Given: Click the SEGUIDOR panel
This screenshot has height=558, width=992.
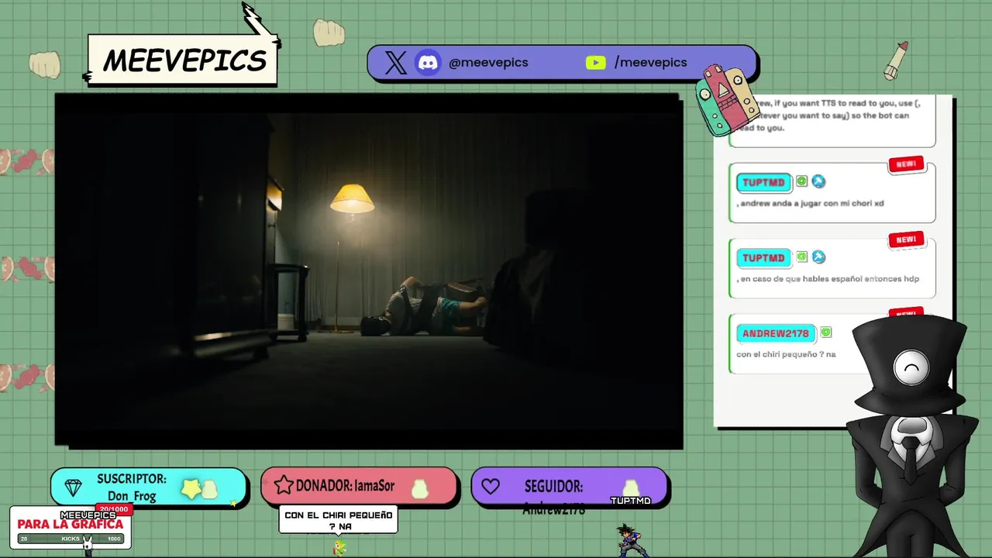Looking at the screenshot, I should click(569, 487).
